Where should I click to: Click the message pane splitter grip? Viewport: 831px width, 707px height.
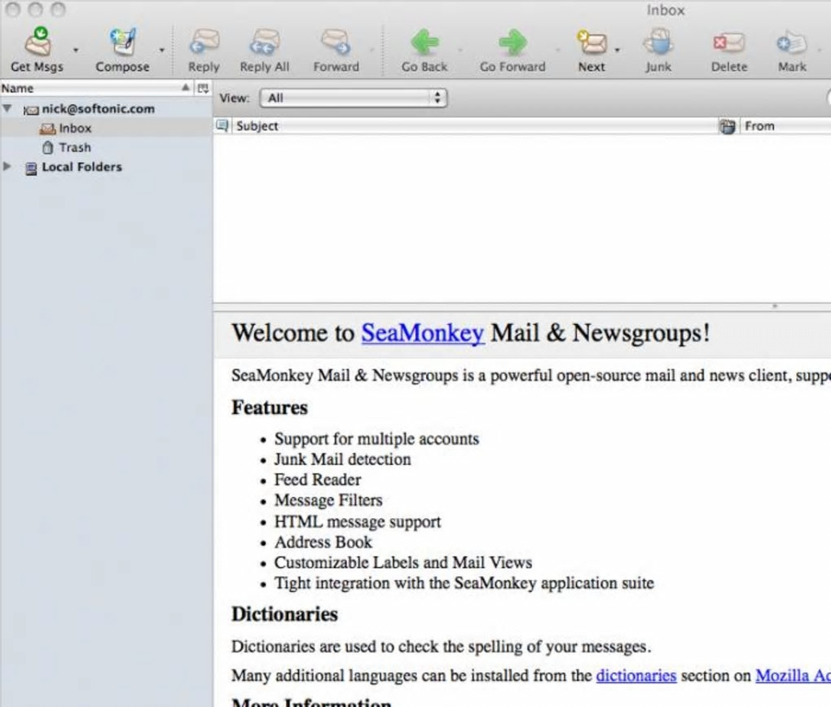tap(775, 305)
